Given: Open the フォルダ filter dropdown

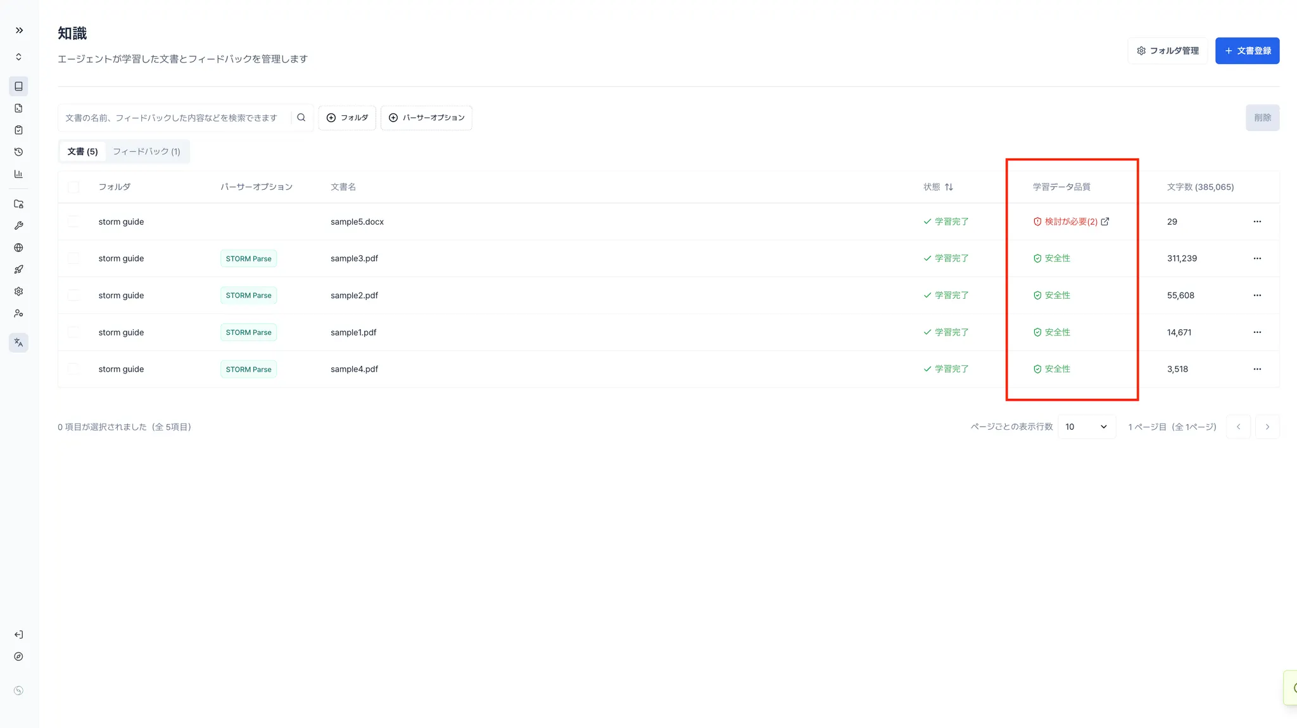Looking at the screenshot, I should [347, 118].
